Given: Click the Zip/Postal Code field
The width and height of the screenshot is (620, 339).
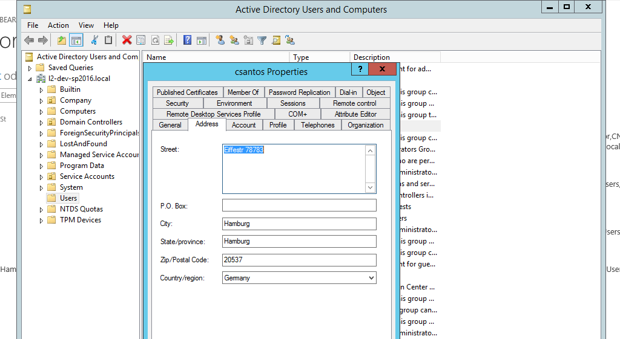Looking at the screenshot, I should coord(299,260).
